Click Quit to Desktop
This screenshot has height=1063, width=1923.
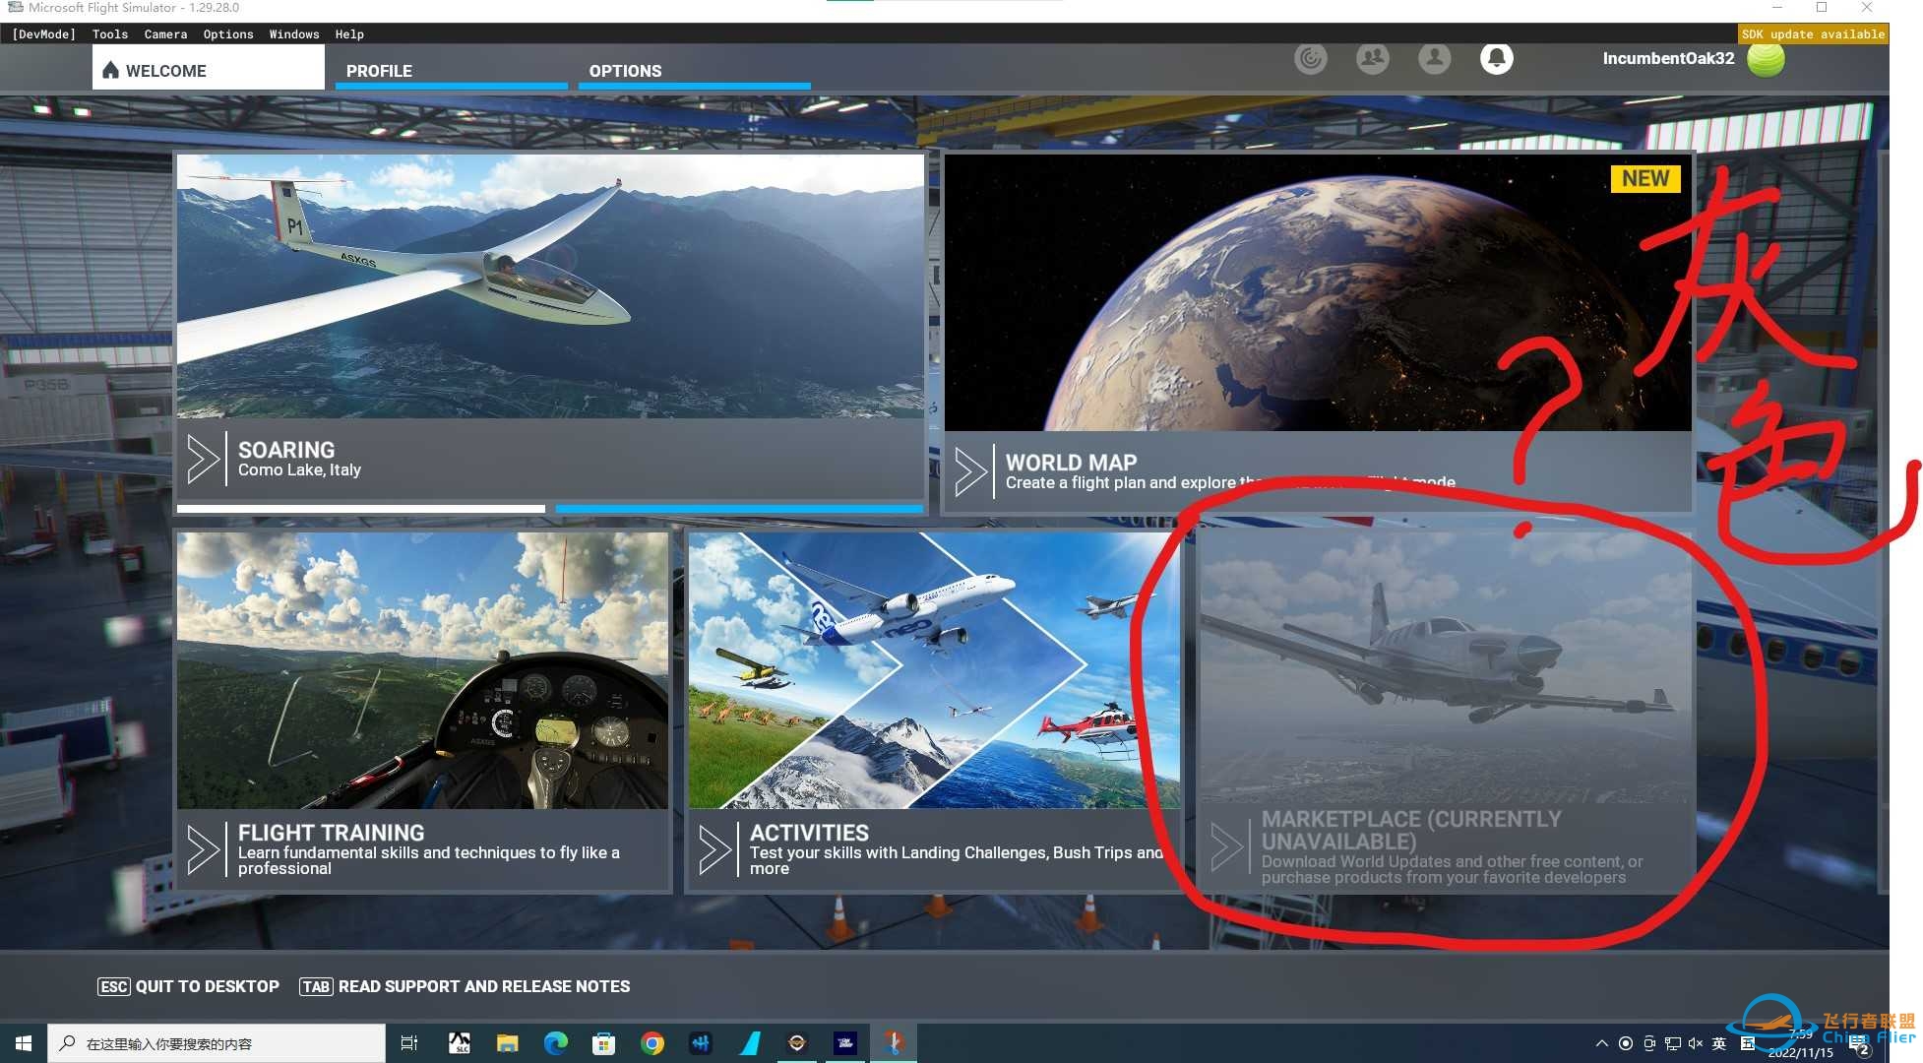[x=188, y=986]
